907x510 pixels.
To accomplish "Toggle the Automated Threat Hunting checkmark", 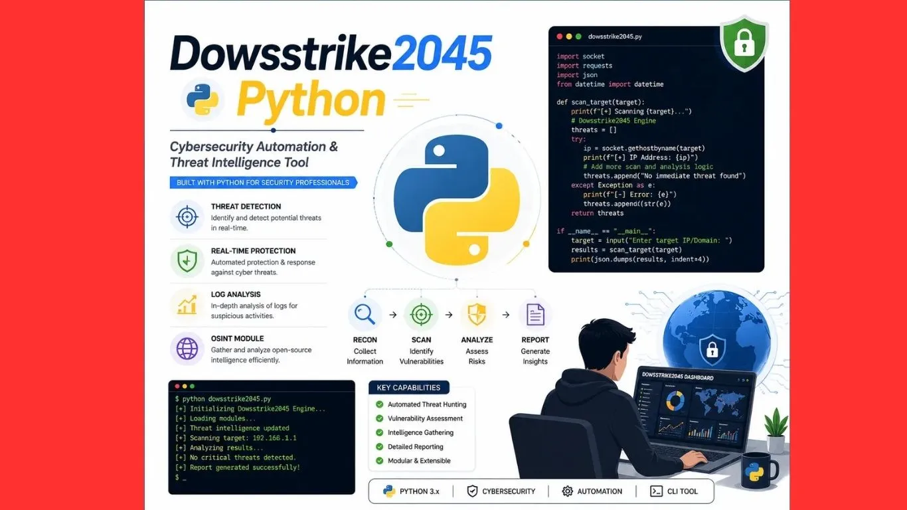I will [380, 404].
